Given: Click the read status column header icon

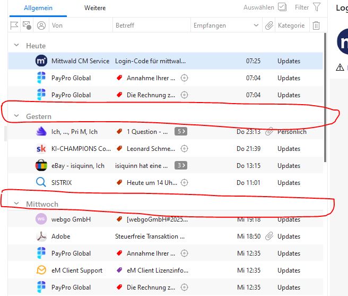Looking at the screenshot, I should click(x=27, y=26).
